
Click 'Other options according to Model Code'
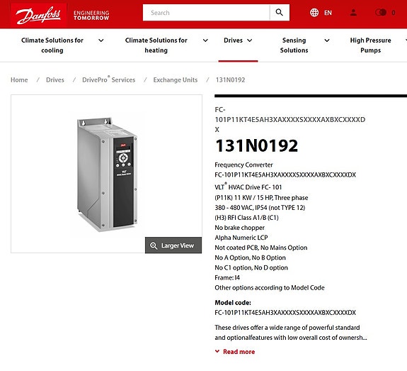pos(270,287)
